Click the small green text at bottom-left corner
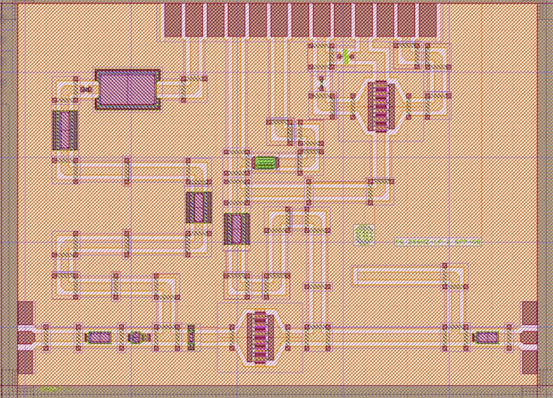This screenshot has width=553, height=398. click(x=50, y=390)
